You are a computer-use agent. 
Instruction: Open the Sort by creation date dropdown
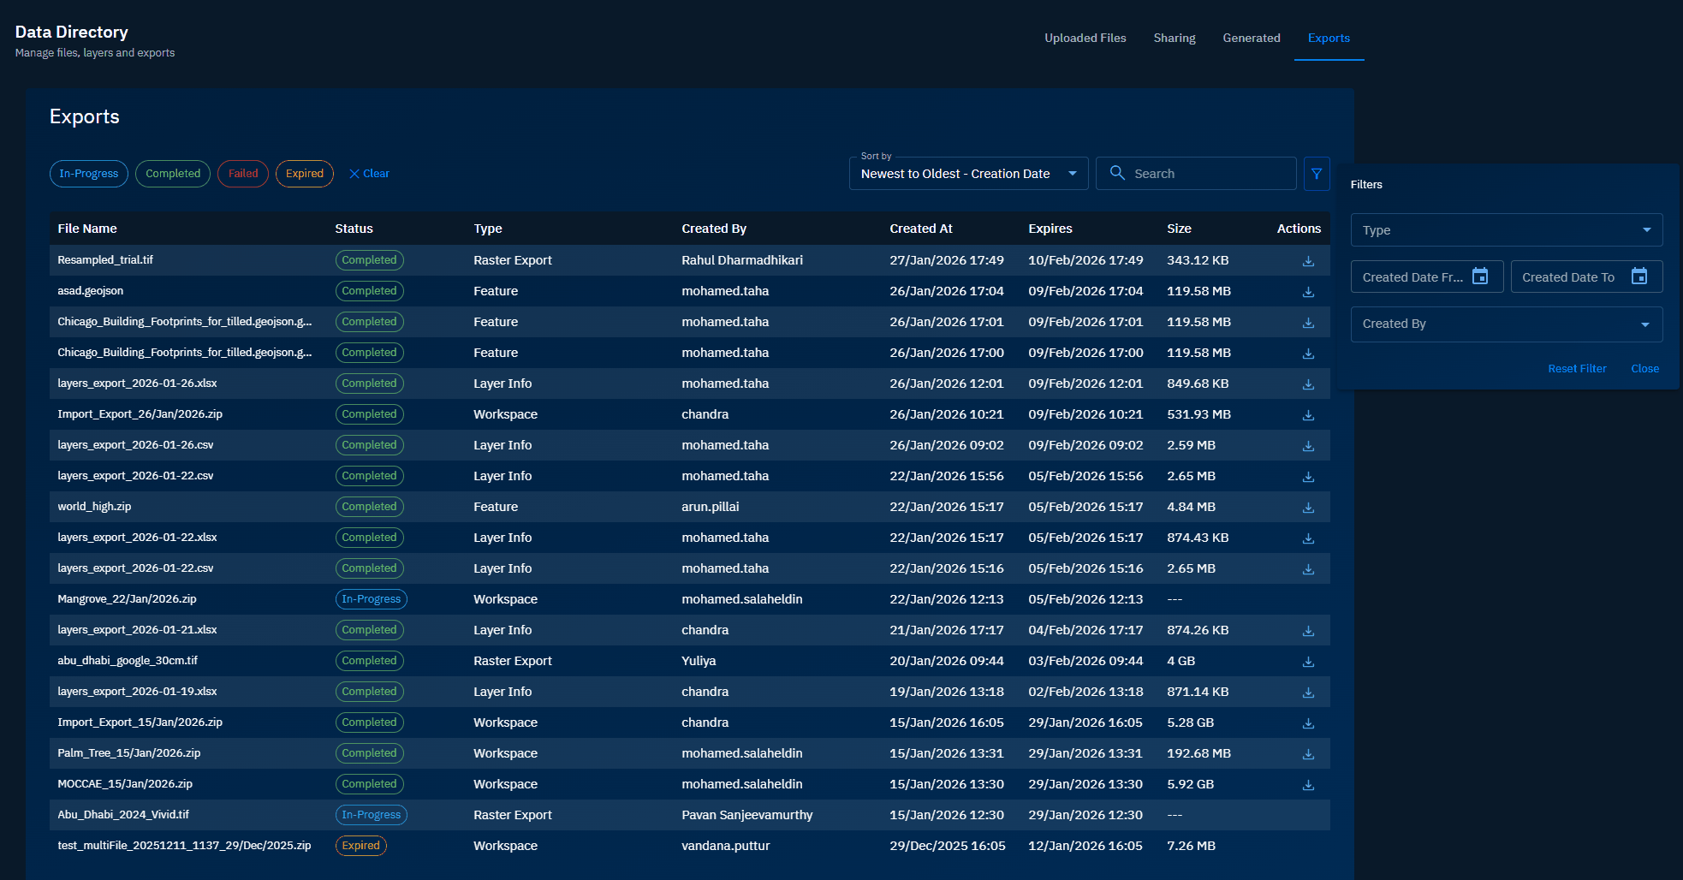[967, 173]
